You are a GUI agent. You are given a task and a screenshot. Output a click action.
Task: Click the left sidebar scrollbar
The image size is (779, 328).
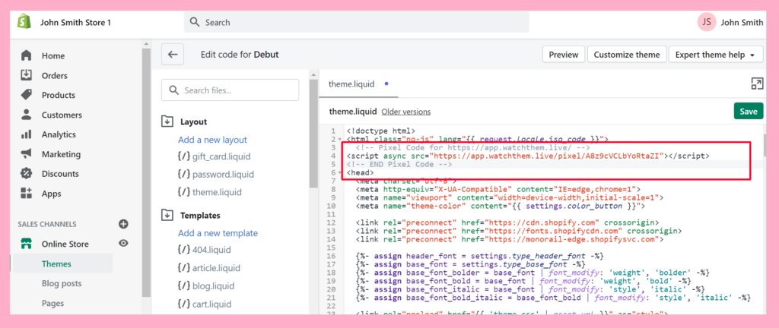(x=146, y=172)
